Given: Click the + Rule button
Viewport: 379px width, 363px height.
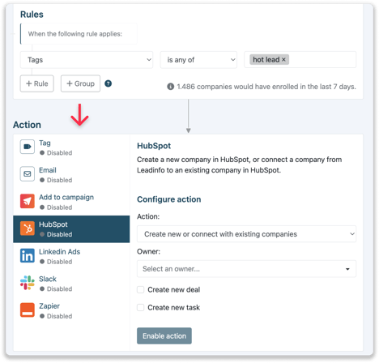Looking at the screenshot, I should click(37, 83).
